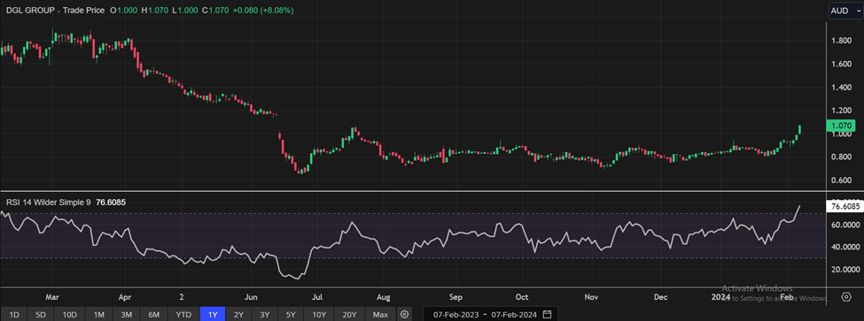Click the 76.6085 RSI axis value tag

845,207
